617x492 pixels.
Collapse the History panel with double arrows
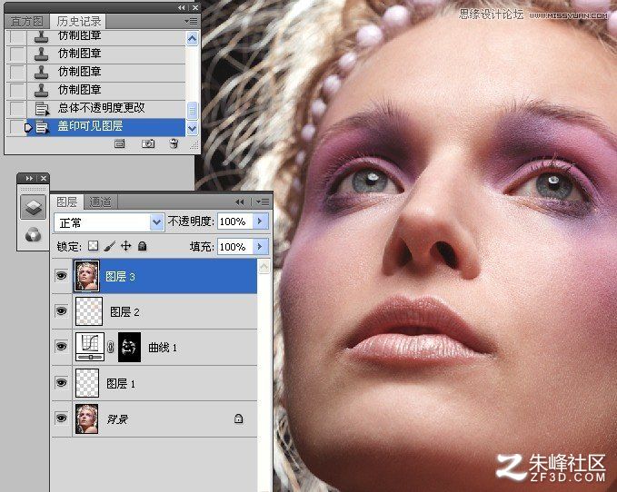coord(181,7)
